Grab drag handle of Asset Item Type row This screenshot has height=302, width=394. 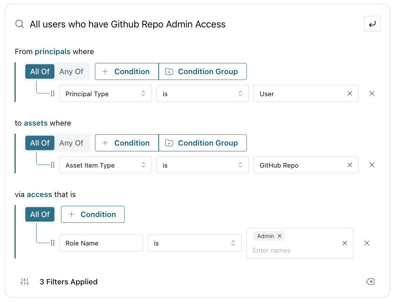pyautogui.click(x=53, y=165)
